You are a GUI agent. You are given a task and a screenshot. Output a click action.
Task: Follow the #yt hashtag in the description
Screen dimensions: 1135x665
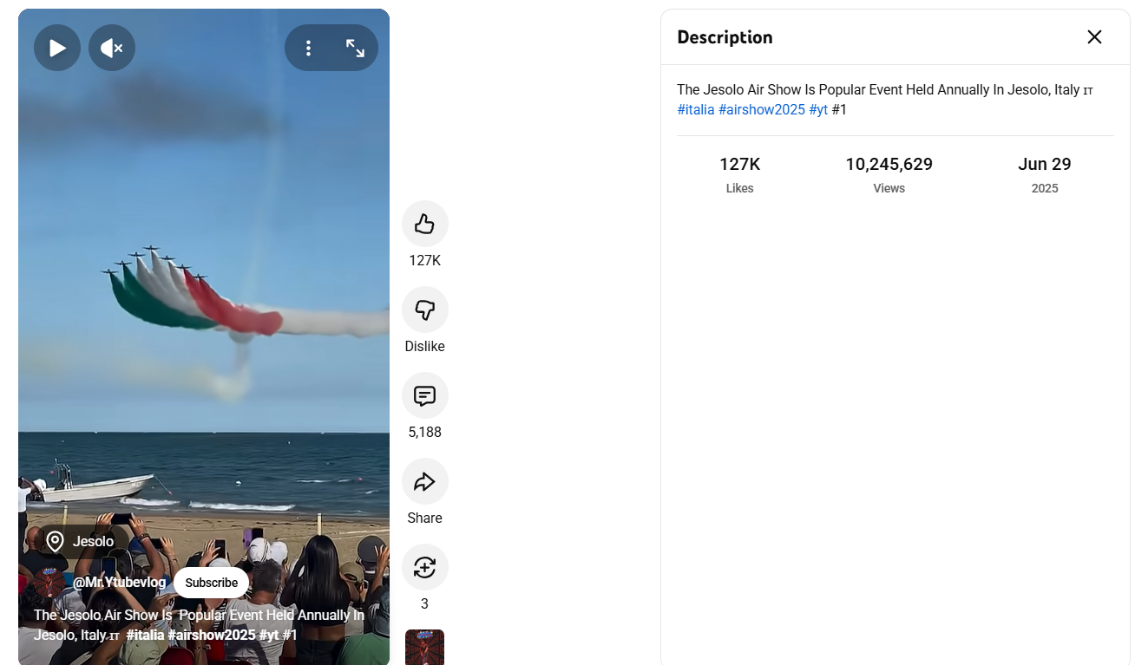click(x=817, y=110)
